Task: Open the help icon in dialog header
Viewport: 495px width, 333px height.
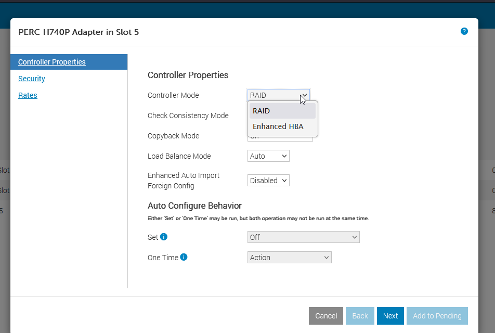Action: 464,31
